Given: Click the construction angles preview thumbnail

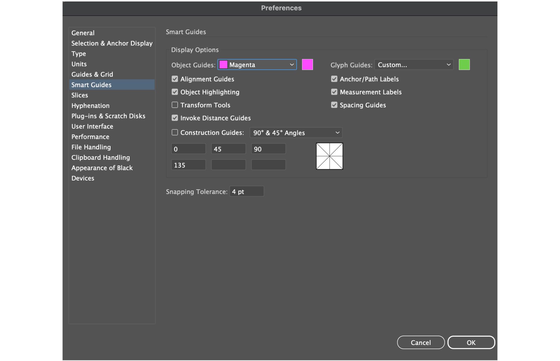Looking at the screenshot, I should (329, 156).
